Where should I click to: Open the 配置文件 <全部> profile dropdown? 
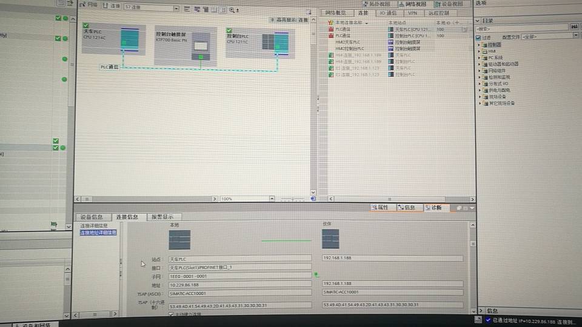[x=575, y=36]
